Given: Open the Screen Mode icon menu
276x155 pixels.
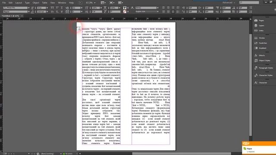Looking at the screenshot, I should (x=112, y=3).
